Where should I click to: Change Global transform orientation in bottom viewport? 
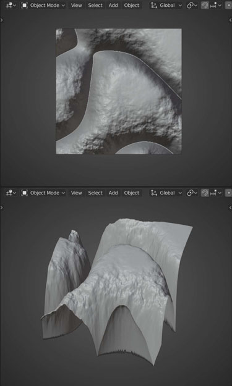point(166,193)
